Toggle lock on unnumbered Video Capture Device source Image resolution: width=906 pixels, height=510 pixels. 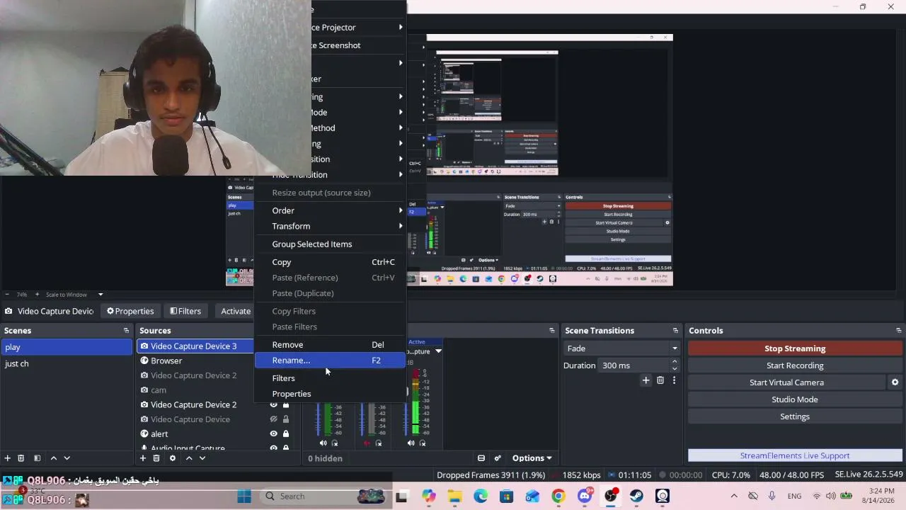pos(286,419)
